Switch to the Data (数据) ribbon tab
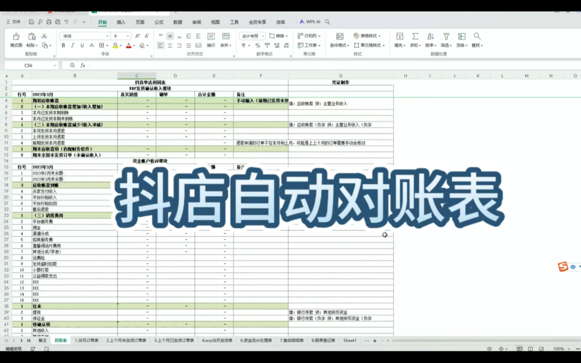This screenshot has height=363, width=581. point(178,22)
